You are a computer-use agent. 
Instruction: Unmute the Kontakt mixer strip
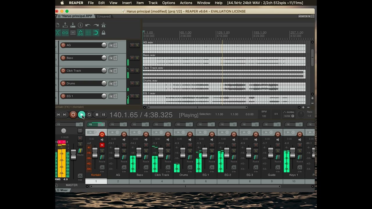click(x=102, y=145)
